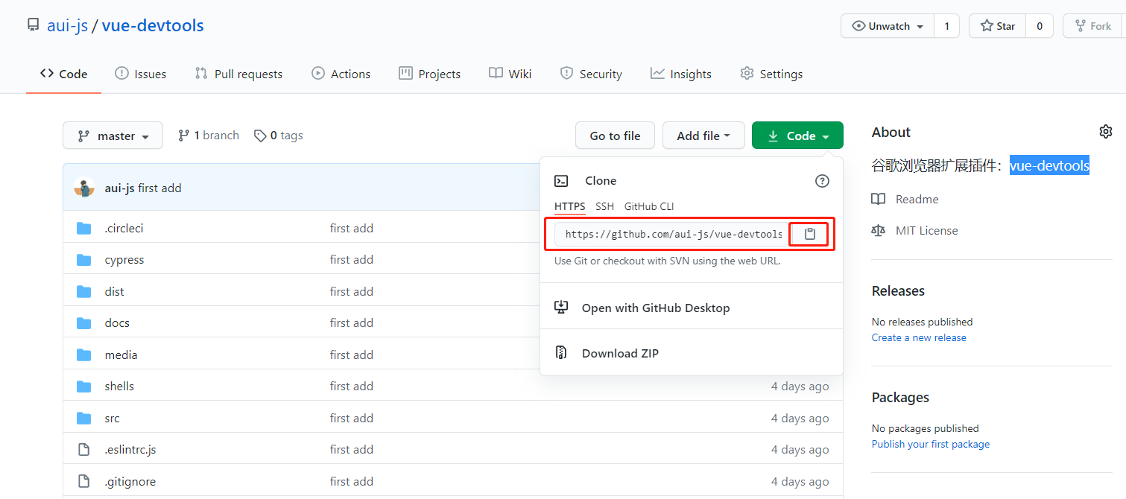Open the master branch selector dropdown
This screenshot has width=1126, height=499.
tap(113, 136)
